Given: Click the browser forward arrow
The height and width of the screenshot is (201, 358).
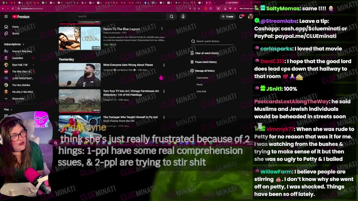Looking at the screenshot, I should coord(8,8).
